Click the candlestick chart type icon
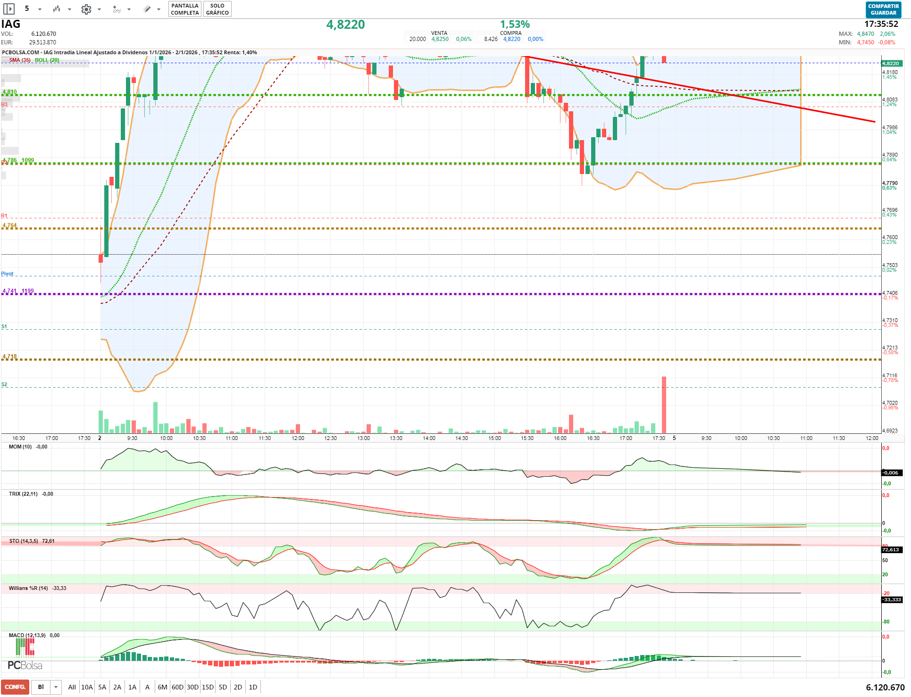The height and width of the screenshot is (697, 911). [x=57, y=9]
